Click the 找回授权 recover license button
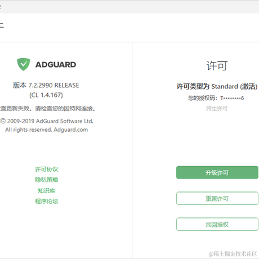 coord(217,224)
